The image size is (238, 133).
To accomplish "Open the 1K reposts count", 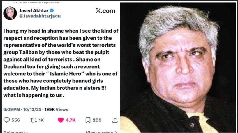I will point(41,120).
